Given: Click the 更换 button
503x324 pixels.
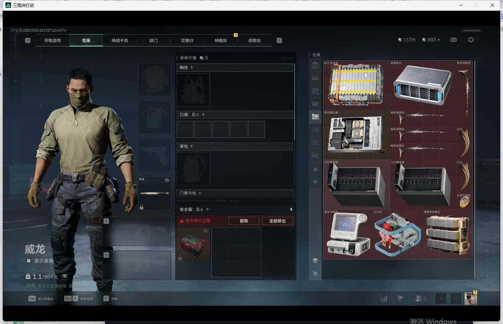Looking at the screenshot, I should pos(244,221).
